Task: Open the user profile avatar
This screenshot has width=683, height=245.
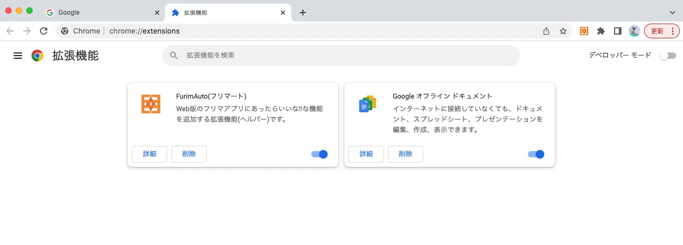Action: [635, 31]
